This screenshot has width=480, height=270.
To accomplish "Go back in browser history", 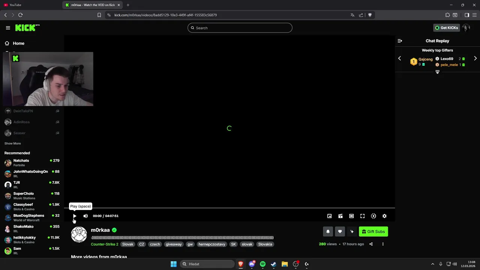I will click(x=5, y=15).
